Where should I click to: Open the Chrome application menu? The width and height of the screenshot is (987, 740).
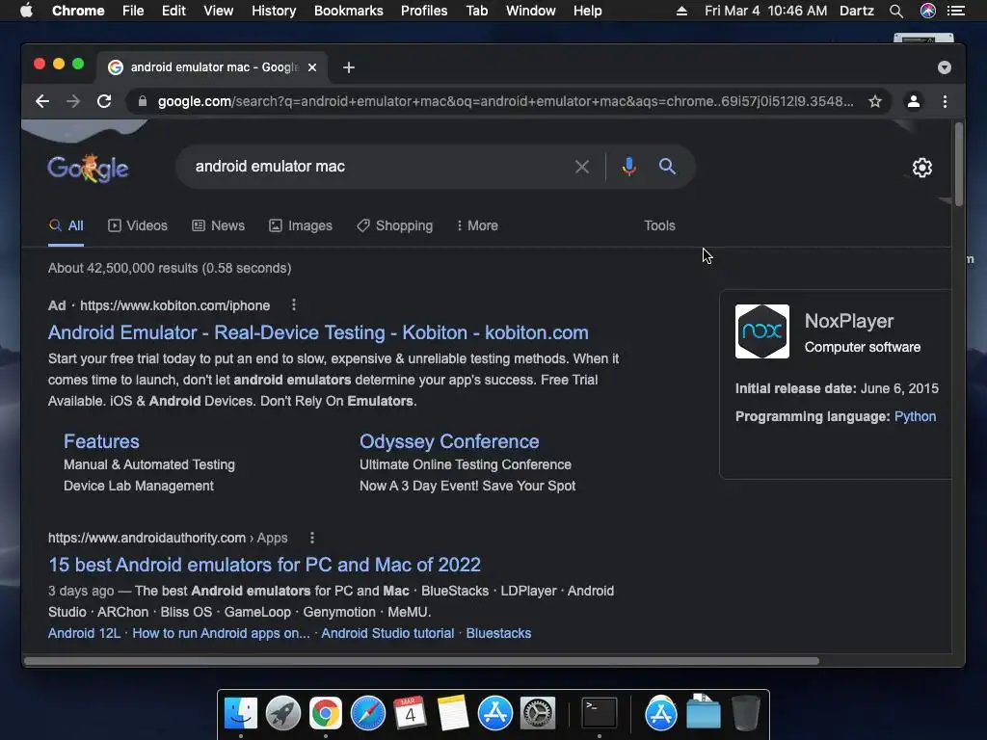[78, 11]
